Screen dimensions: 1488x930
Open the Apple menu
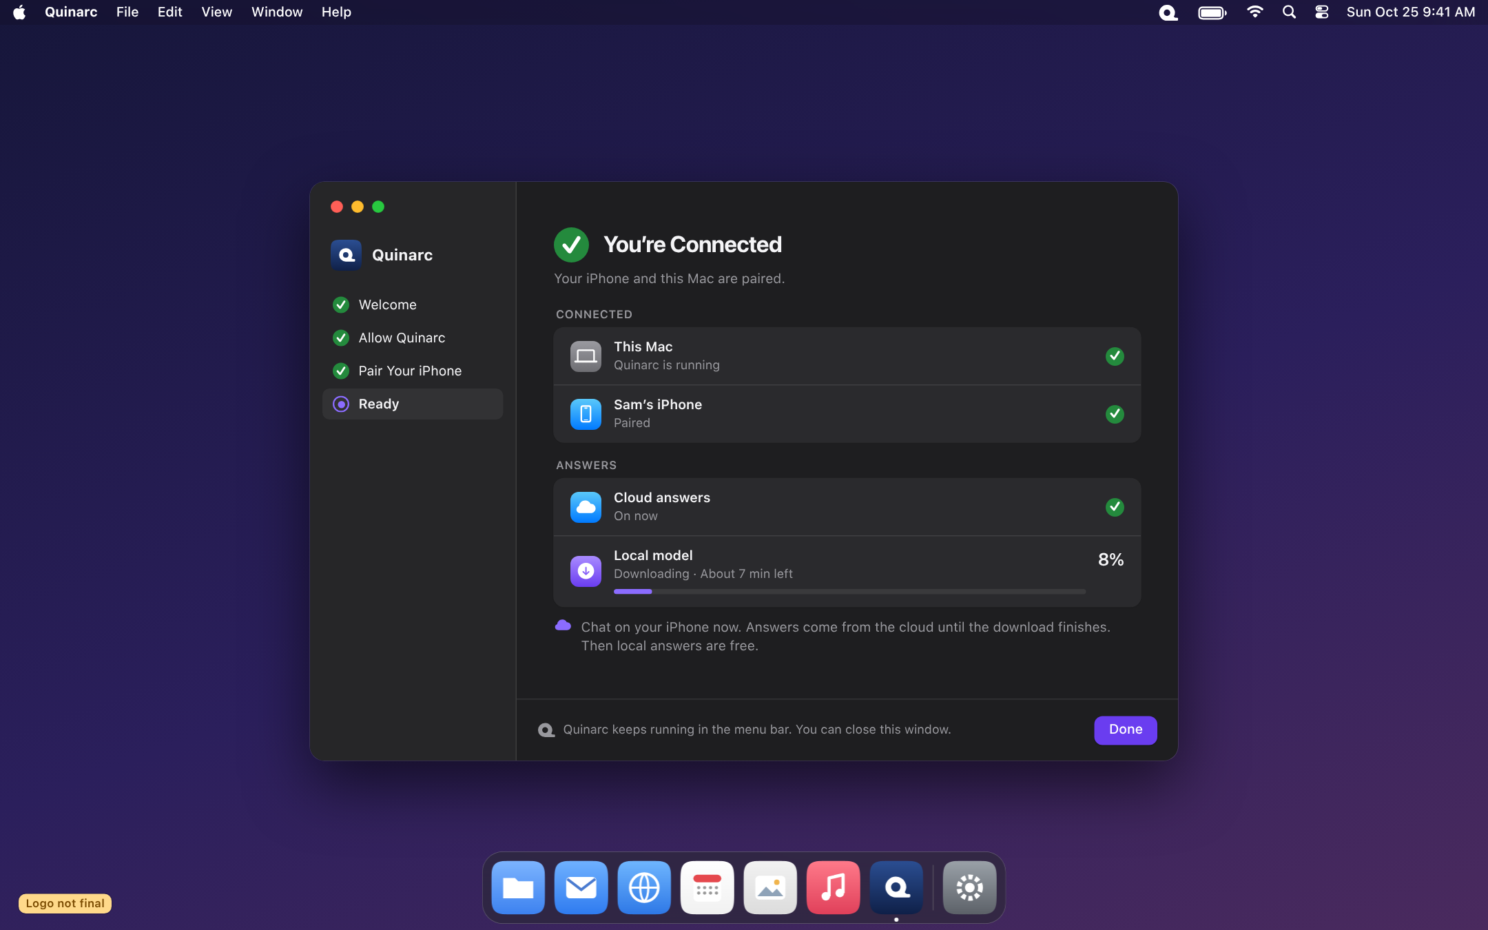pyautogui.click(x=19, y=12)
